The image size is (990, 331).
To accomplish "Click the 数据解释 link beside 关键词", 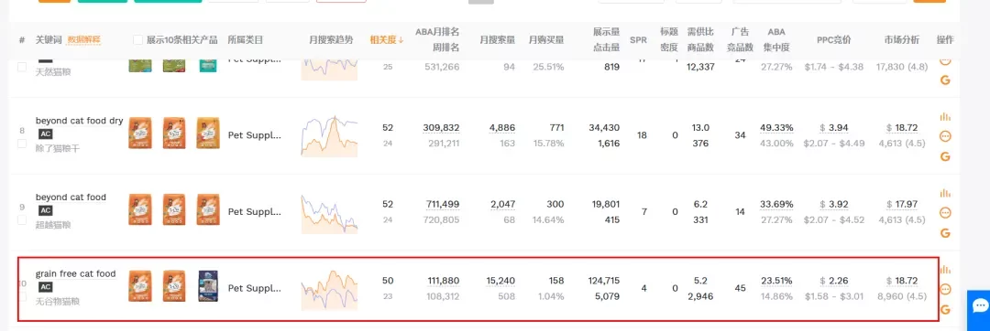I will point(83,39).
